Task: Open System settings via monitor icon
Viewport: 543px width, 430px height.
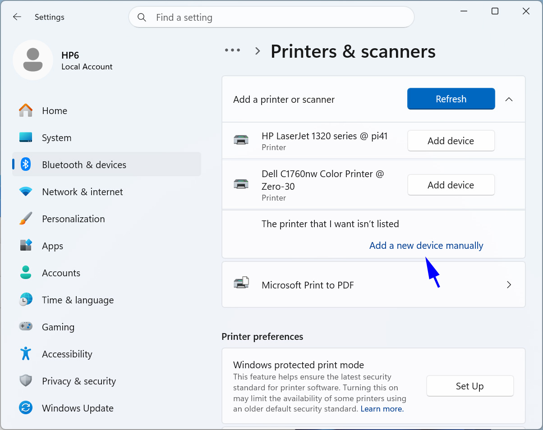Action: [x=26, y=137]
